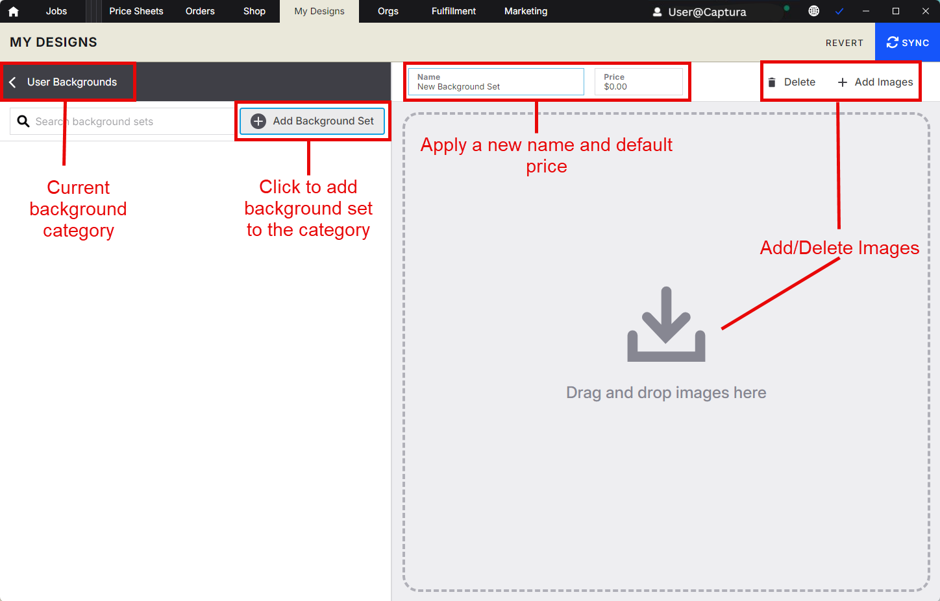Click 'Drag and drop images here' text
Image resolution: width=940 pixels, height=601 pixels.
666,393
